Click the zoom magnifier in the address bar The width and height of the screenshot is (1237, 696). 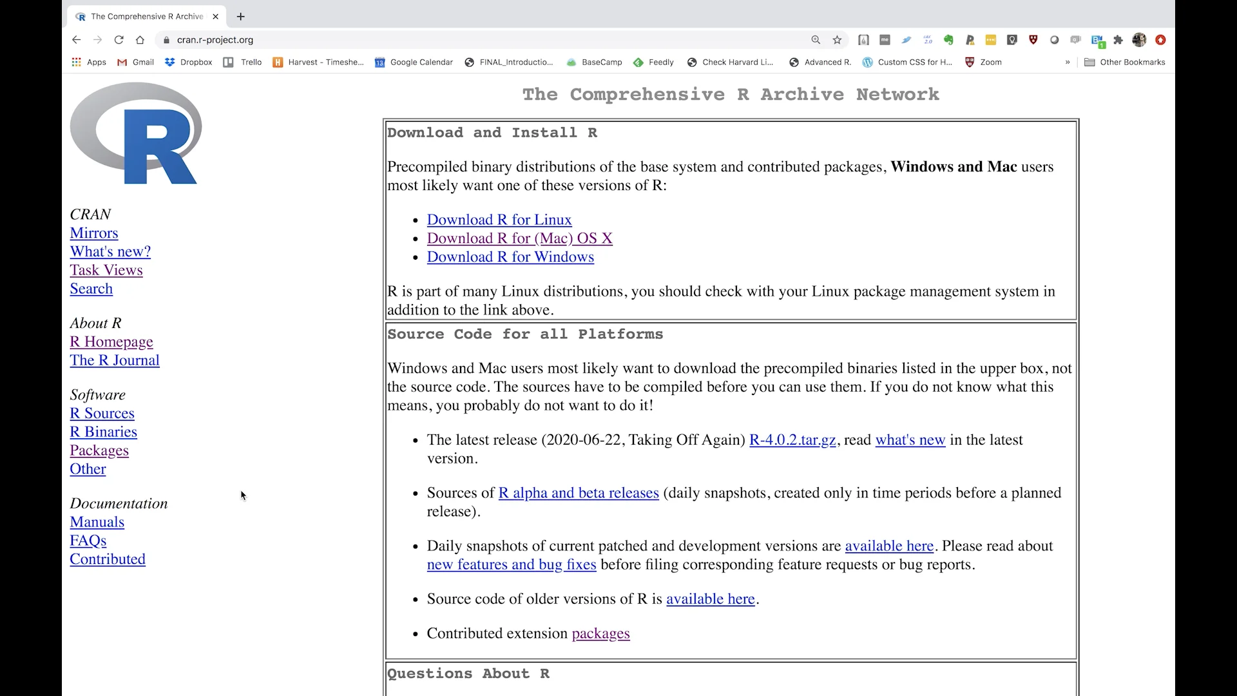(x=815, y=40)
